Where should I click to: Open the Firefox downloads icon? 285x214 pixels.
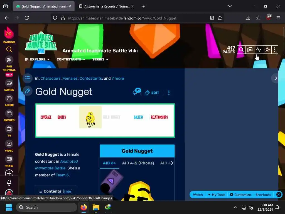pos(248,18)
